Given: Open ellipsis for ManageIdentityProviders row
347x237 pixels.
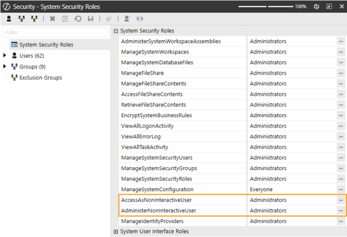Looking at the screenshot, I should (341, 221).
